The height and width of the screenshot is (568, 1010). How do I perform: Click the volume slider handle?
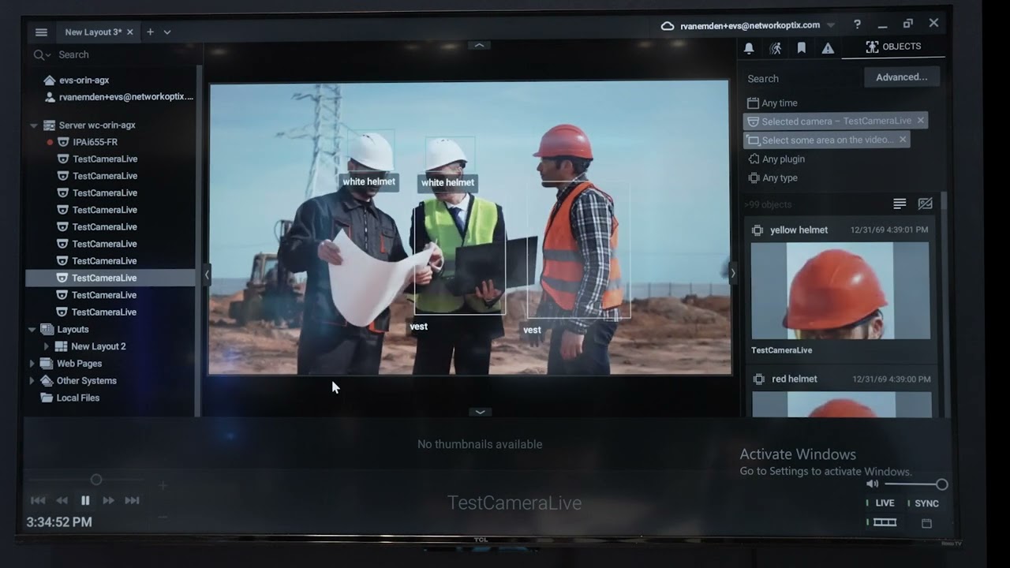point(941,484)
